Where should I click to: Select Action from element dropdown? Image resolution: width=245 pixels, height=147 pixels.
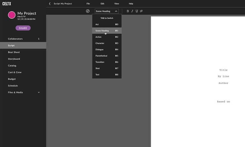coord(107,37)
